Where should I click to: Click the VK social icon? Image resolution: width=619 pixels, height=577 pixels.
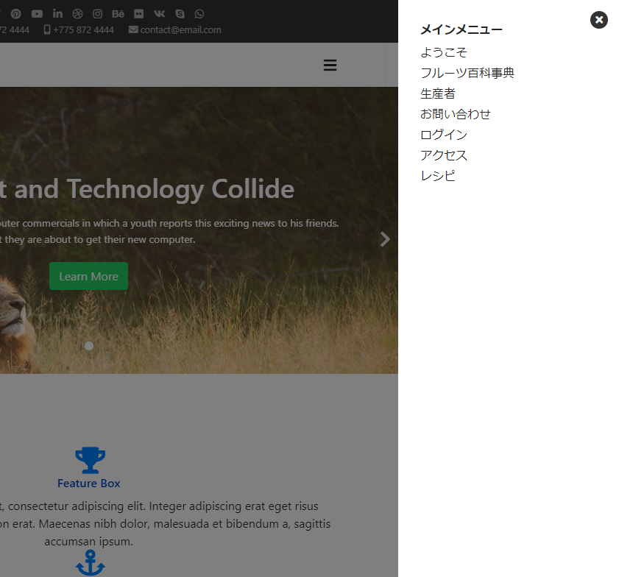pyautogui.click(x=159, y=13)
